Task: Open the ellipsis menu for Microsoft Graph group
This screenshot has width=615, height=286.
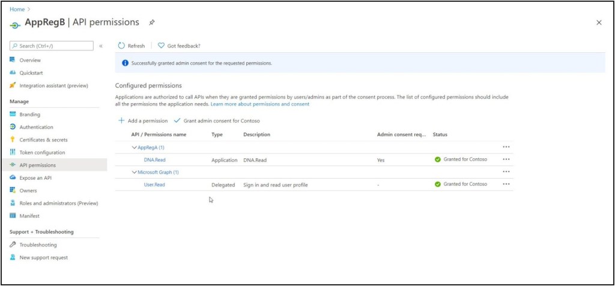Action: (506, 172)
